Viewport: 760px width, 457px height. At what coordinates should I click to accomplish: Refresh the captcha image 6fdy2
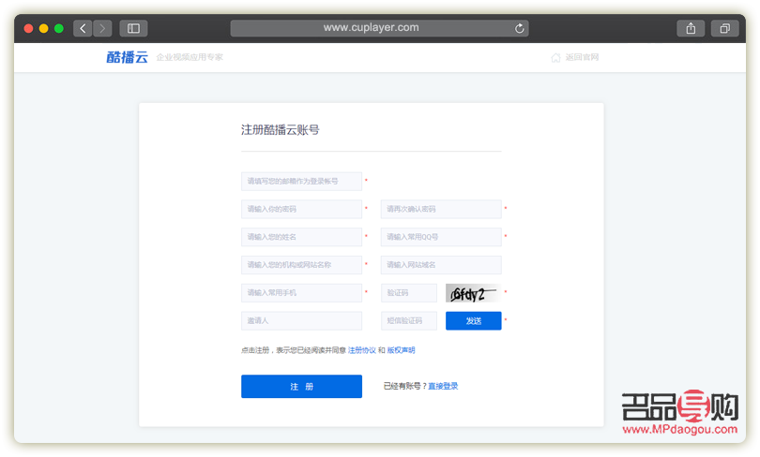click(472, 293)
